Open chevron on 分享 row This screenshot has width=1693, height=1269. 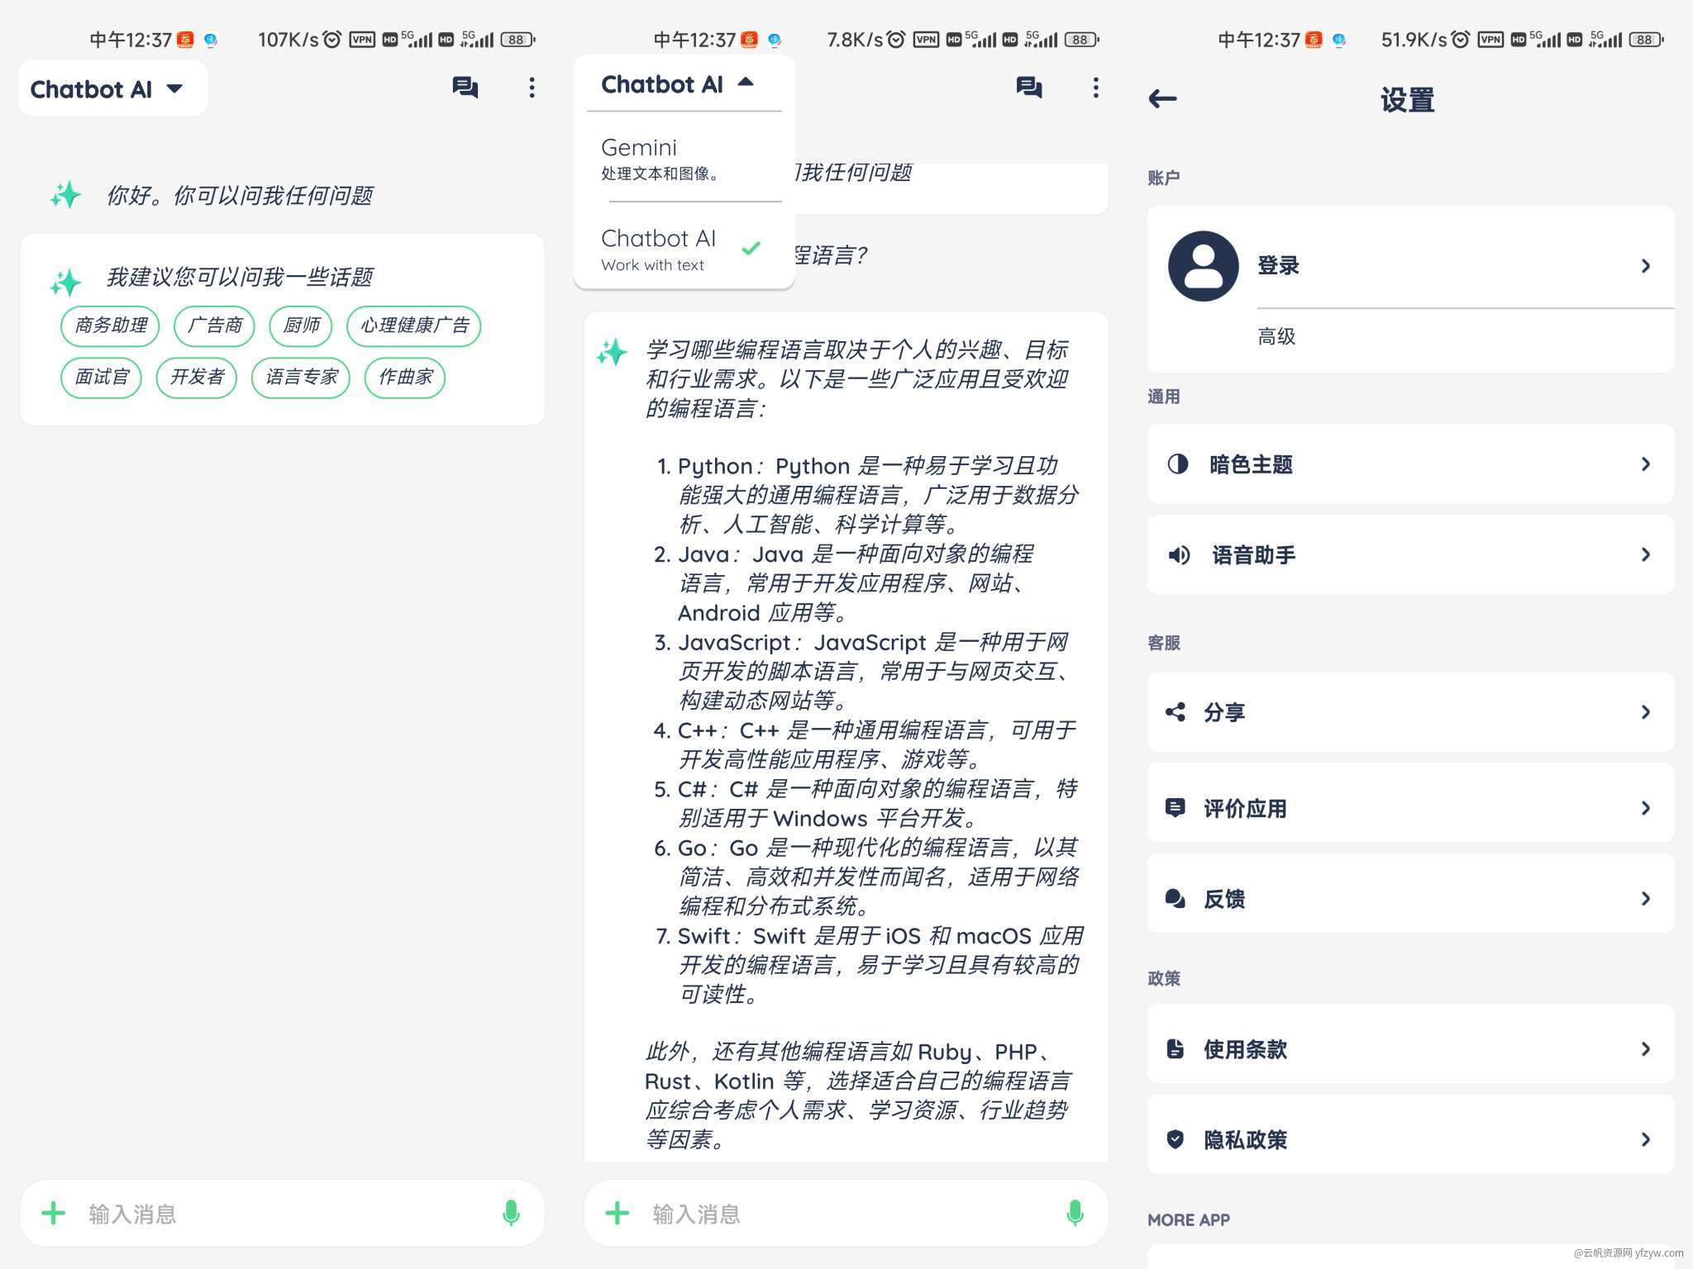pos(1645,712)
